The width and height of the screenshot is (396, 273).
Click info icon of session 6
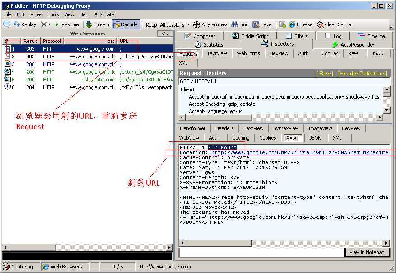7,87
